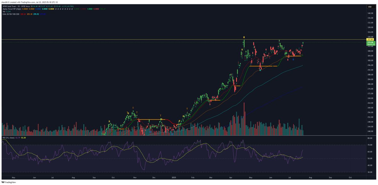Screen dimensions: 378x185
Task: Select the EMA 20/50/100/200 indicator legend
Action: [11, 14]
